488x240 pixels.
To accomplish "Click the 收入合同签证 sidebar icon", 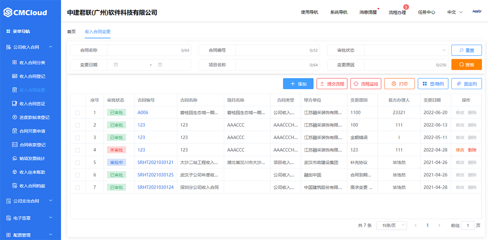I will (15, 104).
